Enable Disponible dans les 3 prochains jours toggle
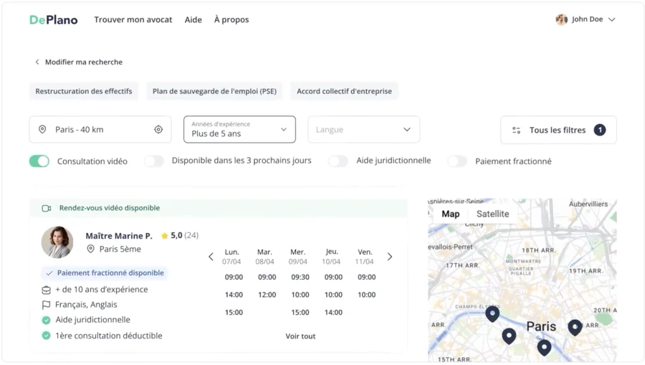The width and height of the screenshot is (645, 365). click(153, 161)
